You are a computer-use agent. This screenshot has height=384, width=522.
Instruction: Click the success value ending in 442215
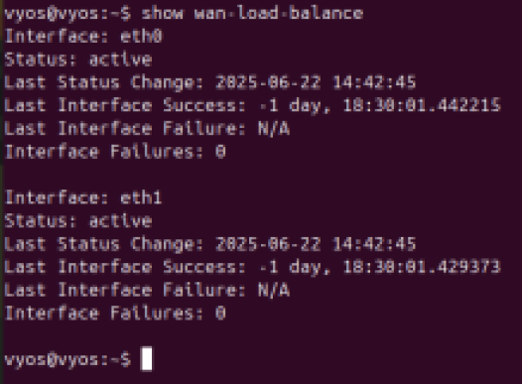coord(380,105)
